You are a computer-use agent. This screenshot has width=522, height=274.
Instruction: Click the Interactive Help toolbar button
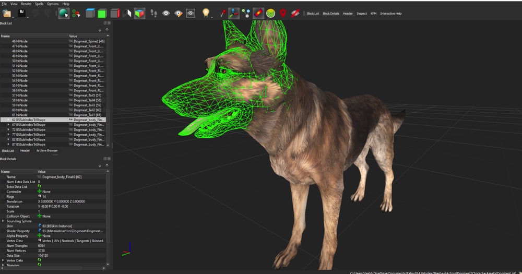click(391, 14)
